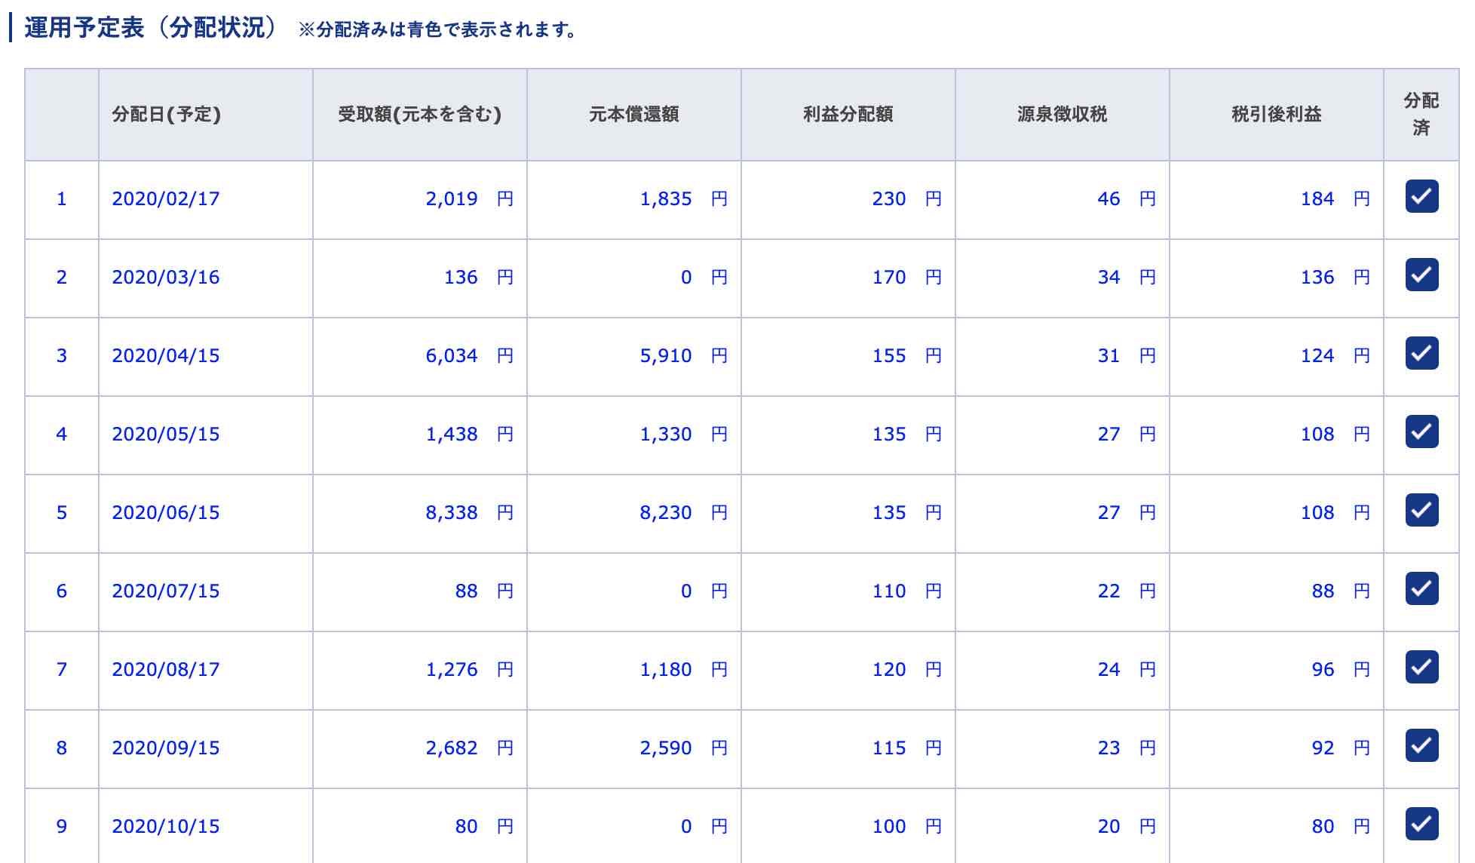This screenshot has height=863, width=1475.
Task: Click the profit distribution 120 円
Action: [906, 669]
